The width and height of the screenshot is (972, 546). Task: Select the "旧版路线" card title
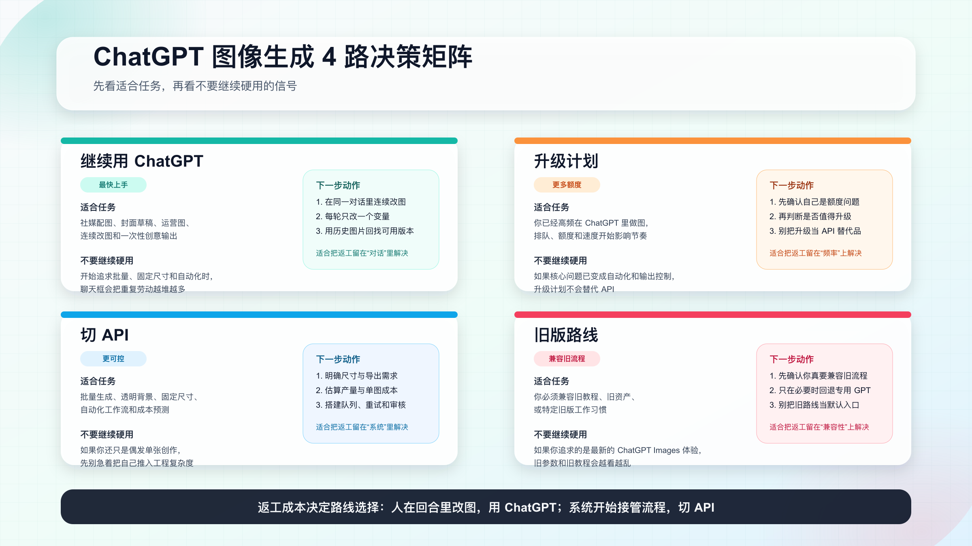click(566, 335)
